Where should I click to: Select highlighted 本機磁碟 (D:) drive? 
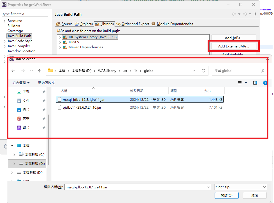[x=27, y=164]
